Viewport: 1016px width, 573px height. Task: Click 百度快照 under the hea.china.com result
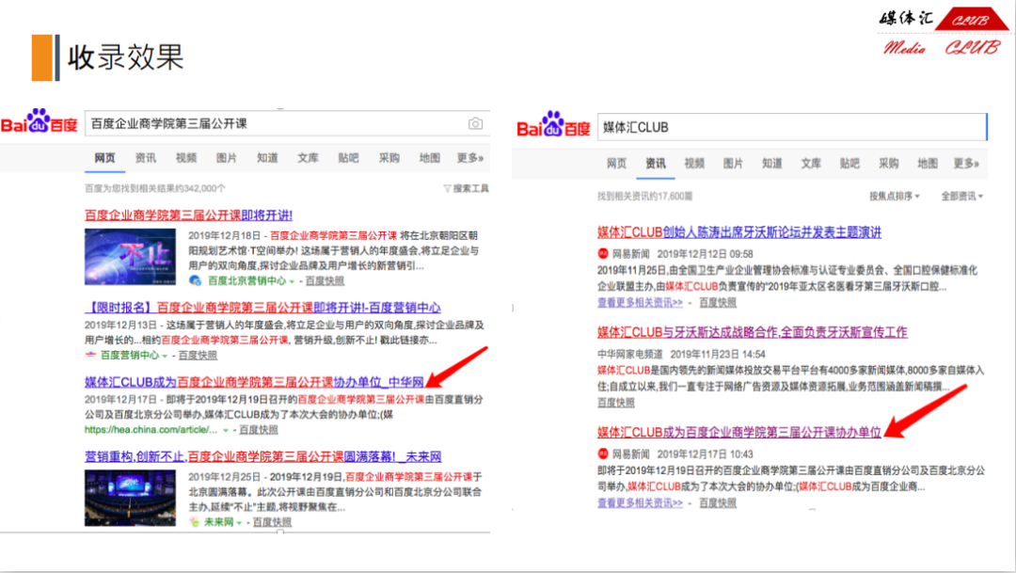coord(259,430)
